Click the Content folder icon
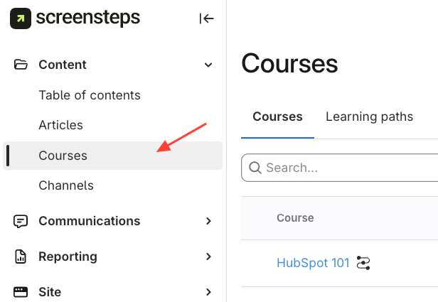438x302 pixels. pyautogui.click(x=21, y=65)
